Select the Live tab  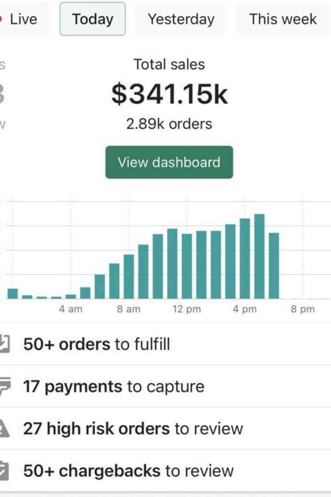tap(24, 19)
